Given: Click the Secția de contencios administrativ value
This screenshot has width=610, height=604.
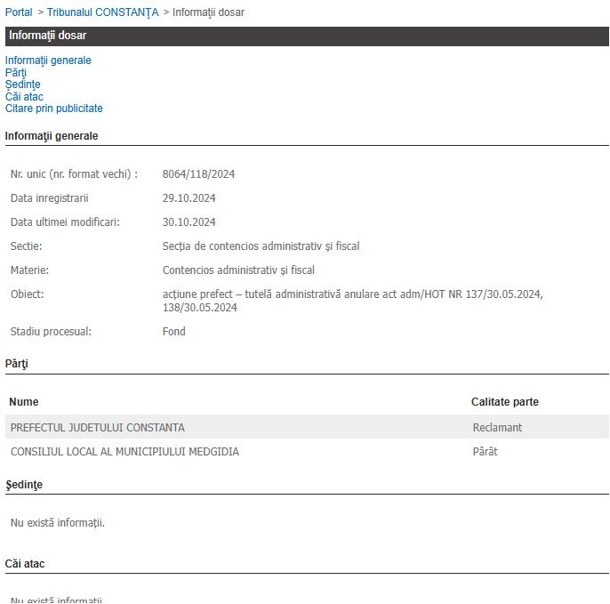Looking at the screenshot, I should (261, 246).
